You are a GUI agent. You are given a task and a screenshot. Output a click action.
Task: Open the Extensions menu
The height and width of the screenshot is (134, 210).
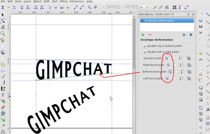77,1
